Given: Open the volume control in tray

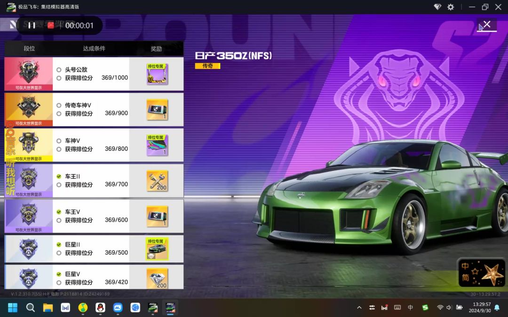Looking at the screenshot, I should pos(449,308).
